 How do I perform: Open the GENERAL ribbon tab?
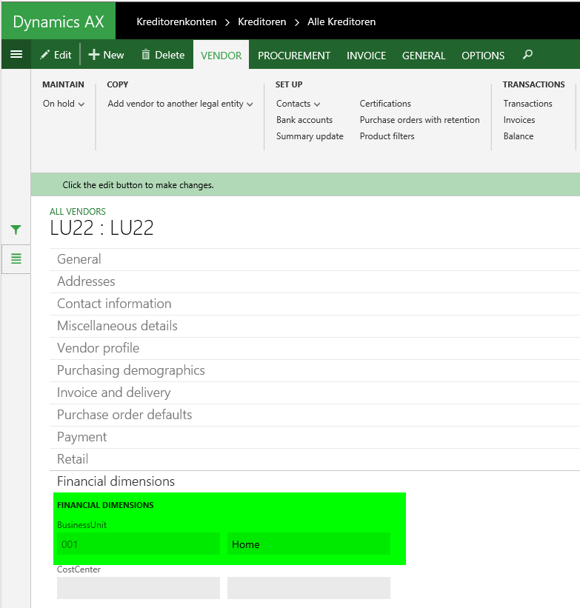pyautogui.click(x=424, y=56)
